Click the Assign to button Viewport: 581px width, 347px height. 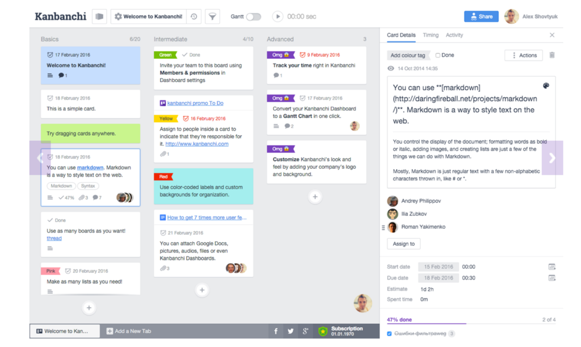click(x=403, y=244)
